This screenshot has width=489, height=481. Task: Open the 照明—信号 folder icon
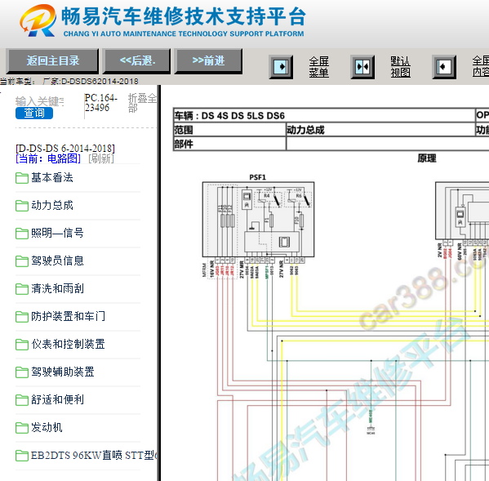coord(22,234)
